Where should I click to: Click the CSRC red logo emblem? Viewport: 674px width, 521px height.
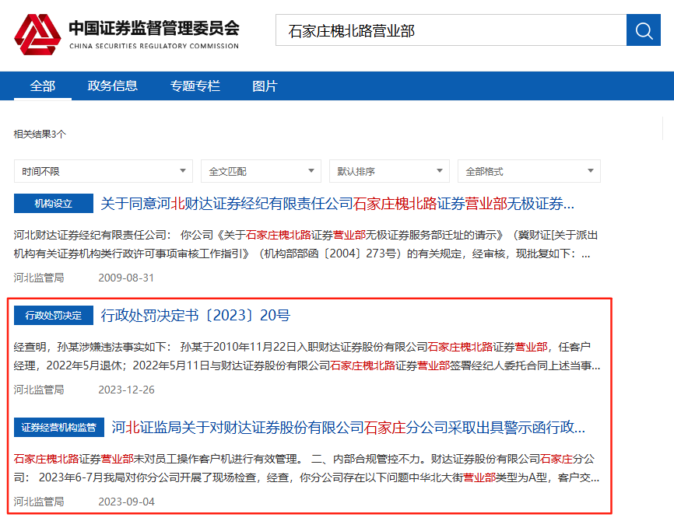[x=37, y=34]
